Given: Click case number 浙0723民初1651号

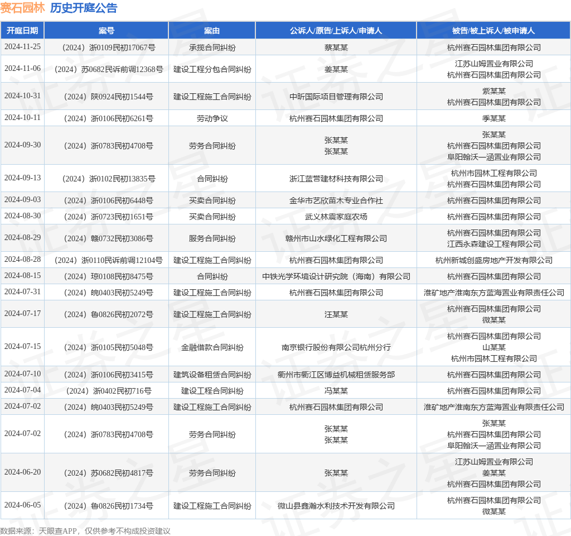Looking at the screenshot, I should pyautogui.click(x=109, y=217).
